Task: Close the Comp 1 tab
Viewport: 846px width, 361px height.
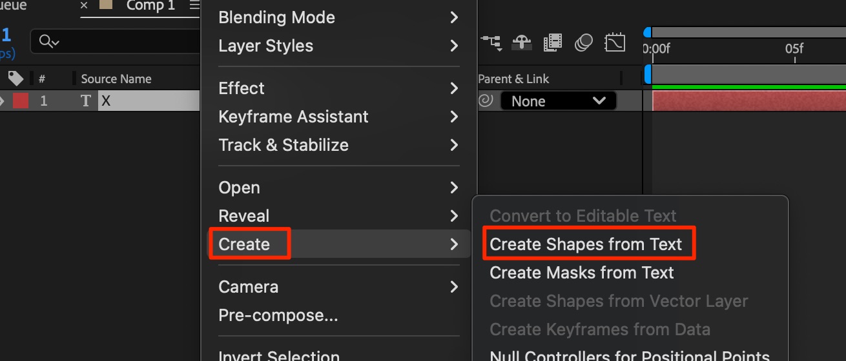Action: (x=84, y=6)
